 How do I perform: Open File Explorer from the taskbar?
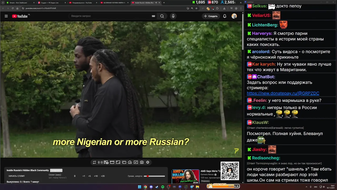pyautogui.click(x=197, y=187)
